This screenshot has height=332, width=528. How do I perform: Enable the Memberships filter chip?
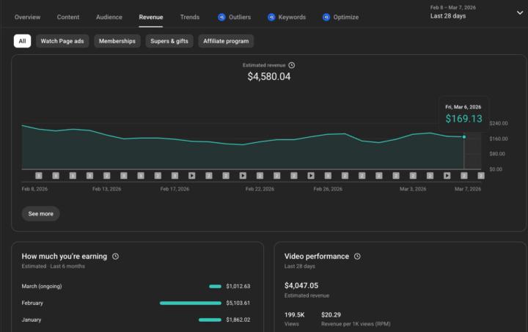tap(117, 41)
